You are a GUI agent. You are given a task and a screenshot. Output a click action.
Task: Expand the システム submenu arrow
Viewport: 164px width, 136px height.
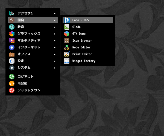pyautogui.click(x=54, y=68)
